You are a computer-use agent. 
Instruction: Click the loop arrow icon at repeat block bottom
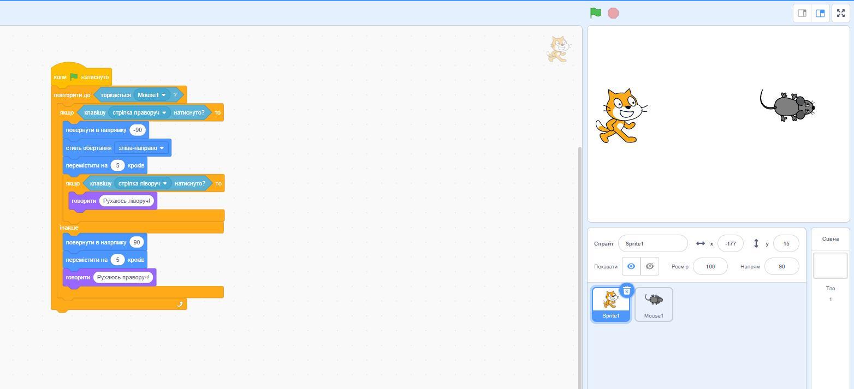[x=180, y=304]
